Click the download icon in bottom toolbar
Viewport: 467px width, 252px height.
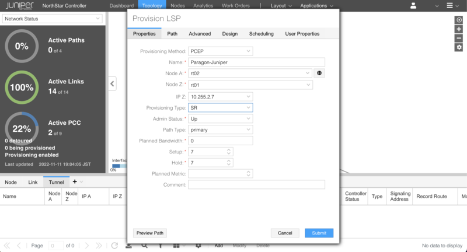[x=128, y=246]
